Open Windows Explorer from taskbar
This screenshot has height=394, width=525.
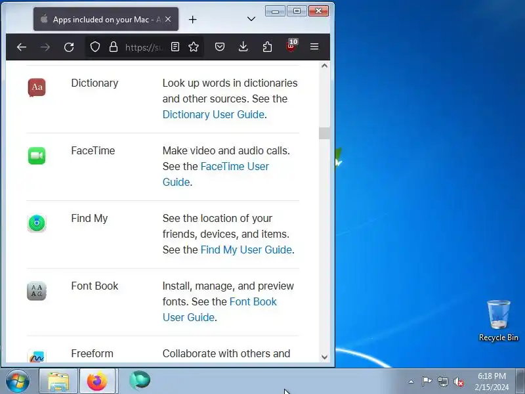click(58, 382)
